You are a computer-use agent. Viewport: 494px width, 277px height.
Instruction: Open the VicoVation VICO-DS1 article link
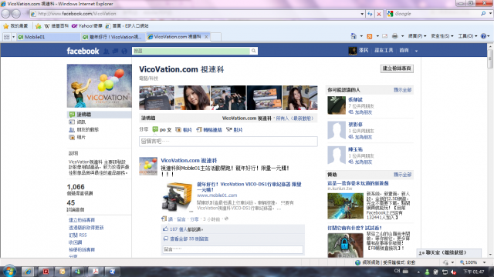pos(249,187)
